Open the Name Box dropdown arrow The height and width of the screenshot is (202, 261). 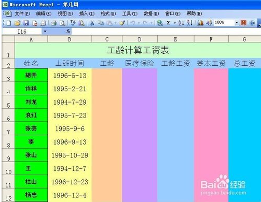coord(45,32)
